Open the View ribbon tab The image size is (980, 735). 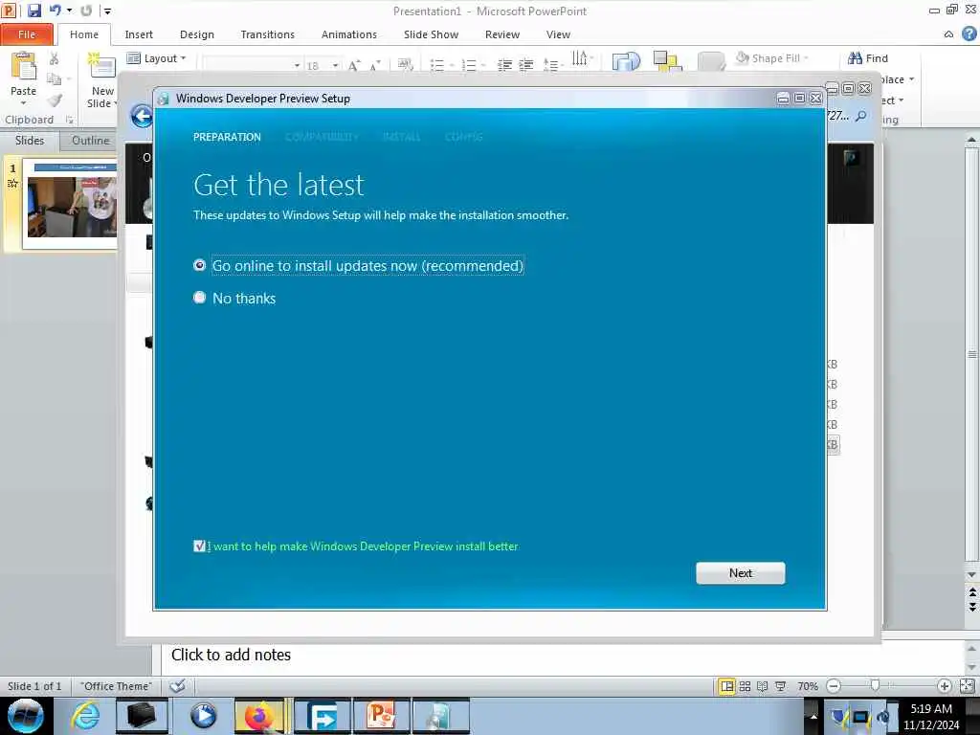(x=558, y=34)
